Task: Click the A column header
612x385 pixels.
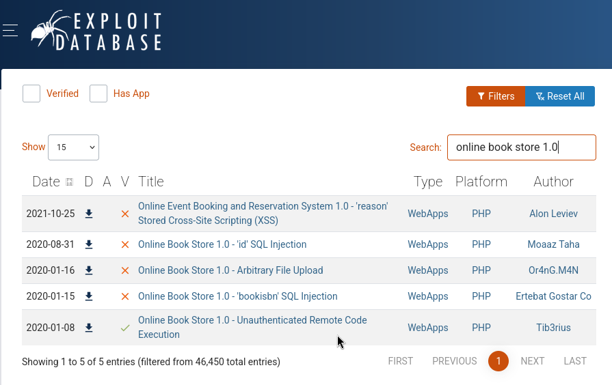Action: (x=107, y=182)
